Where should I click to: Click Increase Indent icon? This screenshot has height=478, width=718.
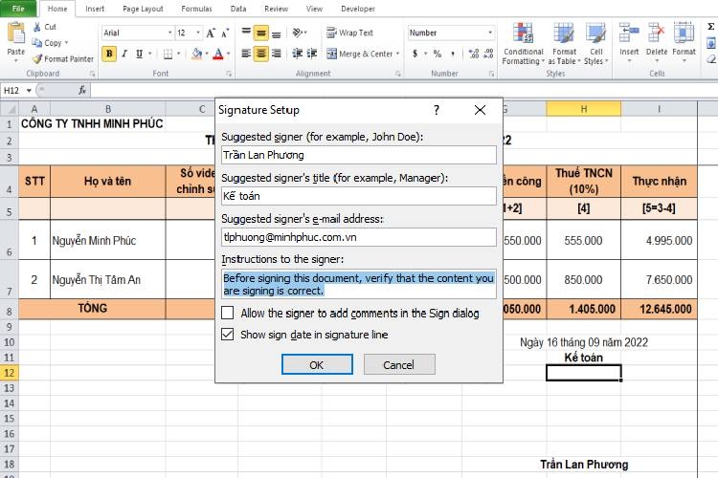[x=312, y=54]
